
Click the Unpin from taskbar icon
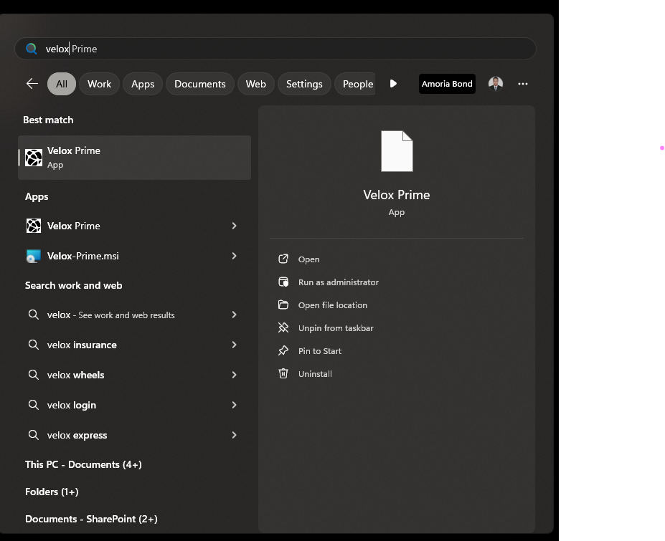tap(283, 328)
